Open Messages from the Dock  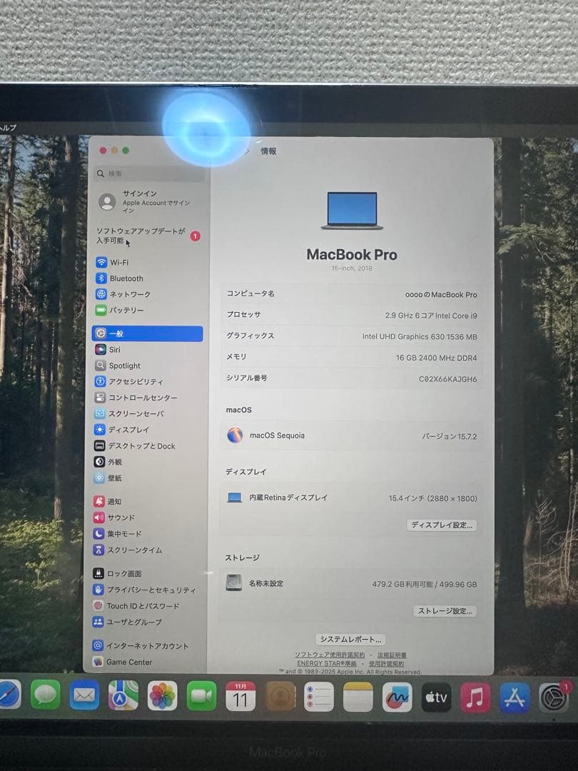click(x=45, y=695)
